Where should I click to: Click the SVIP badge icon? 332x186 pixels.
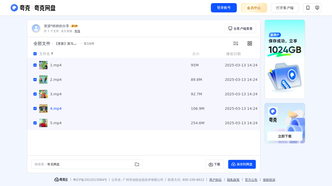pos(74,26)
